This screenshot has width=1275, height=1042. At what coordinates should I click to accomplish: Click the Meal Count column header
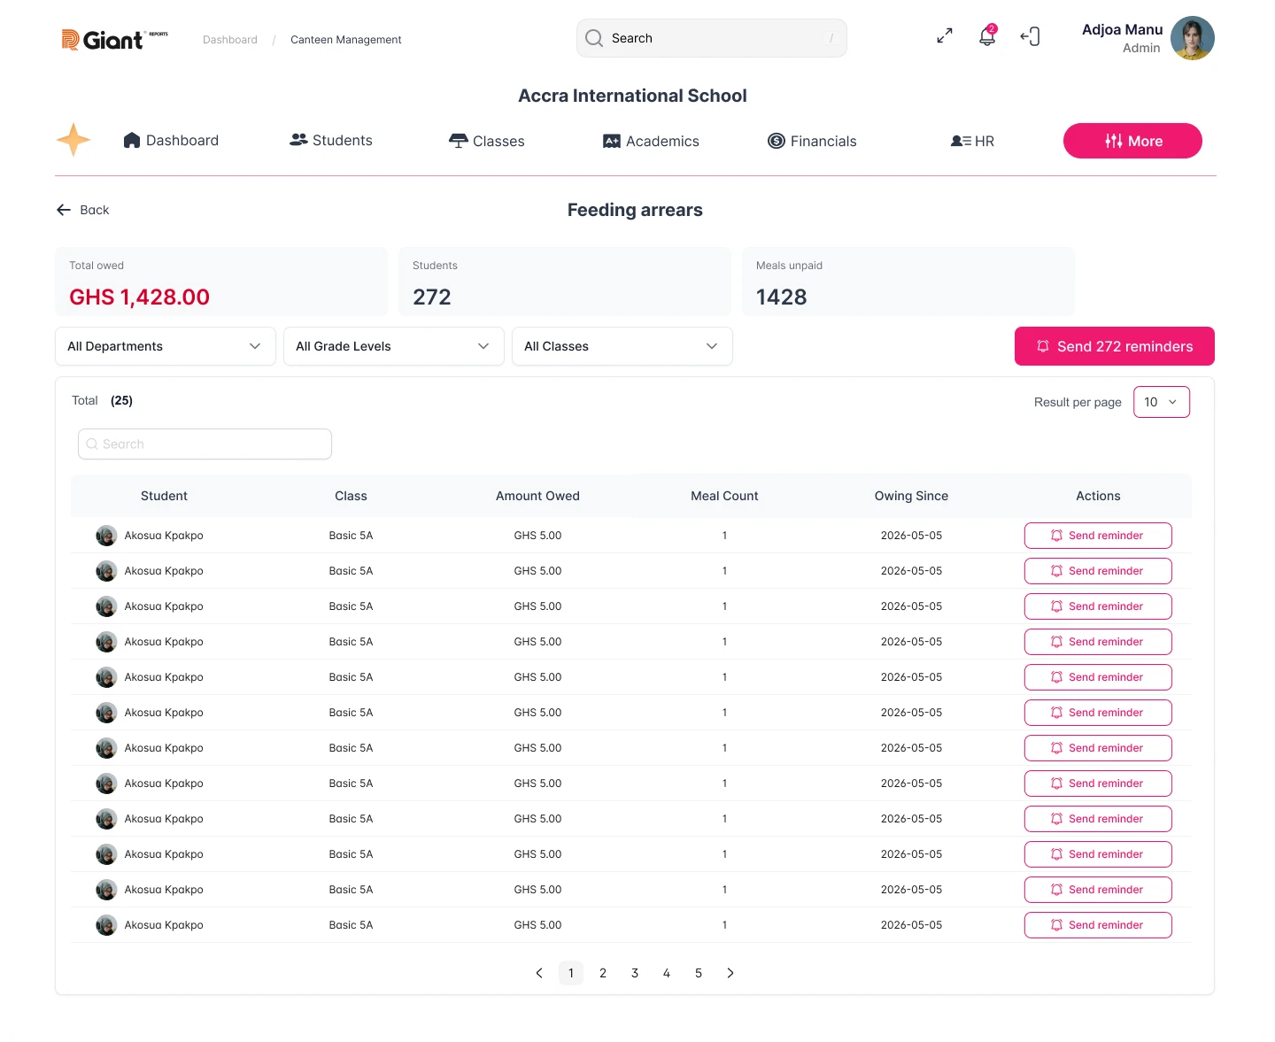pyautogui.click(x=724, y=496)
